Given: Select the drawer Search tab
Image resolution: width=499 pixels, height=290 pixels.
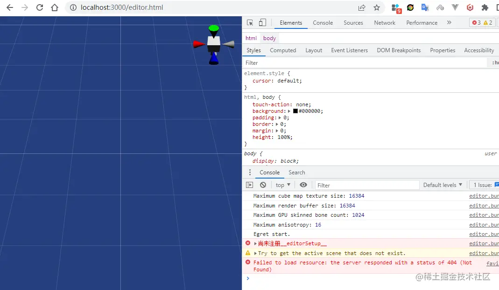Looking at the screenshot, I should point(296,173).
